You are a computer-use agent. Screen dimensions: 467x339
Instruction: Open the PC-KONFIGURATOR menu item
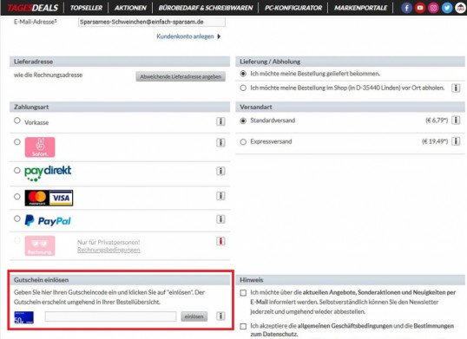click(x=293, y=8)
